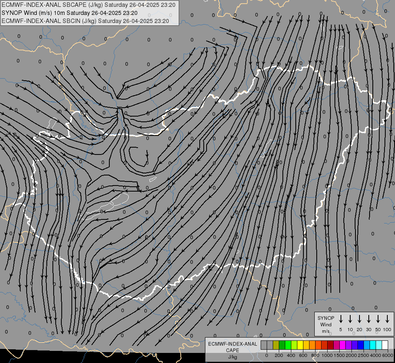Image resolution: width=395 pixels, height=363 pixels.
Task: Click the wind arrow above the 10 label
Action: tap(350, 319)
